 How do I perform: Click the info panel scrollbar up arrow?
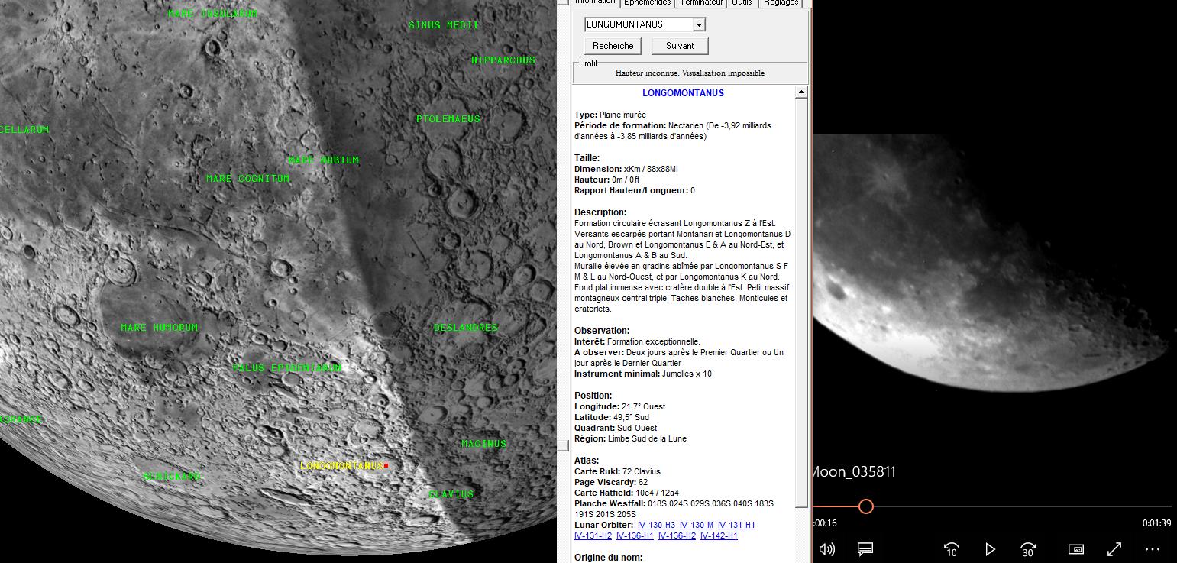pyautogui.click(x=801, y=92)
